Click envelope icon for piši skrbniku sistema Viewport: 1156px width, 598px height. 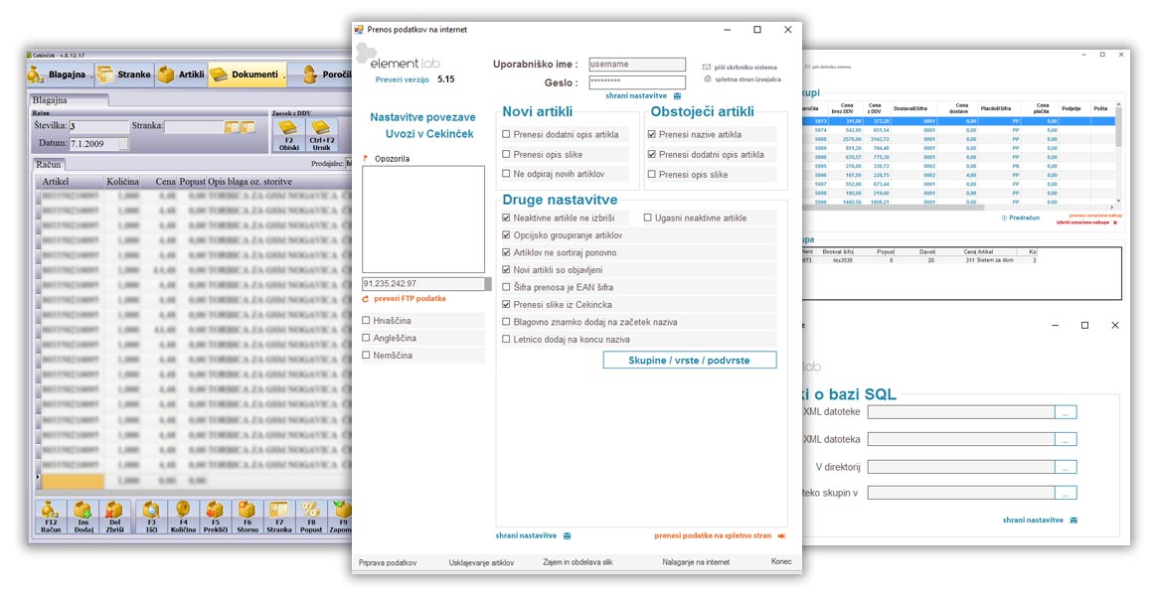[x=707, y=67]
